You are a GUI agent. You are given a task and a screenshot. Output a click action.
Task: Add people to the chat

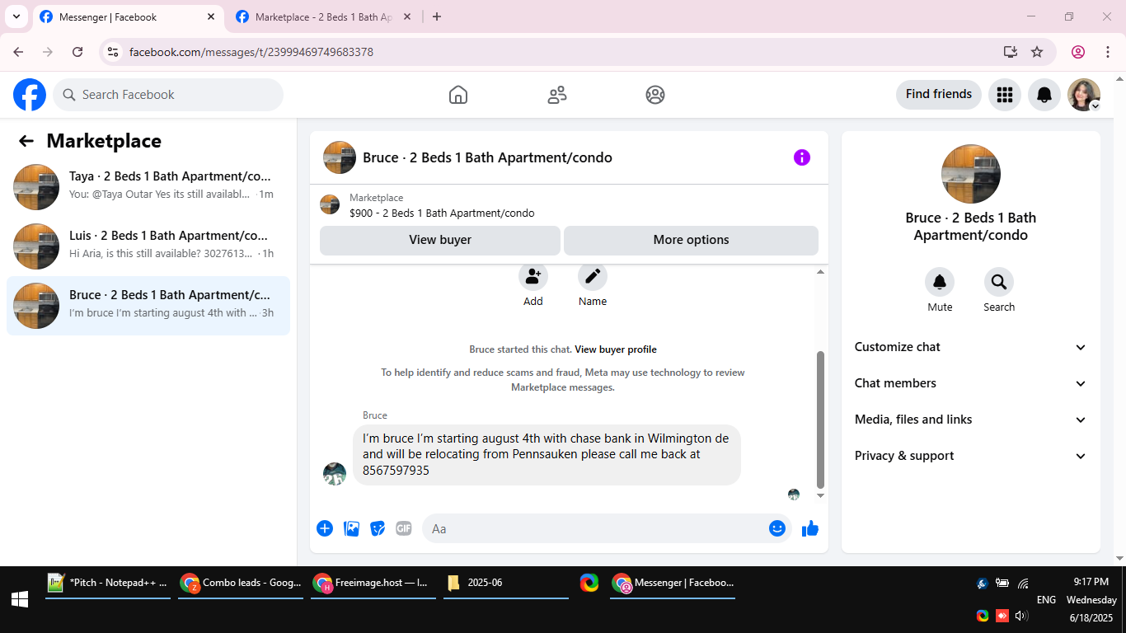tap(533, 277)
